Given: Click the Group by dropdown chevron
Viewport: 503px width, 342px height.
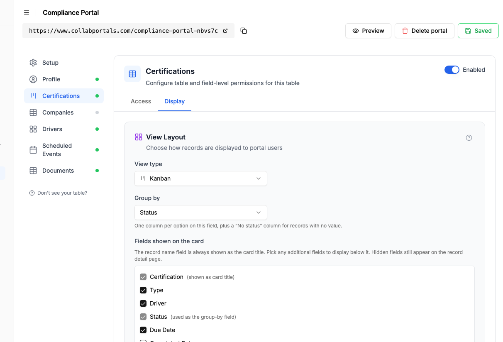Looking at the screenshot, I should tap(259, 213).
